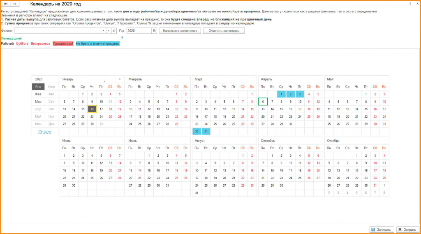Image resolution: width=421 pixels, height=234 pixels.
Task: Open the year picker calendar icon
Action: [x=154, y=30]
